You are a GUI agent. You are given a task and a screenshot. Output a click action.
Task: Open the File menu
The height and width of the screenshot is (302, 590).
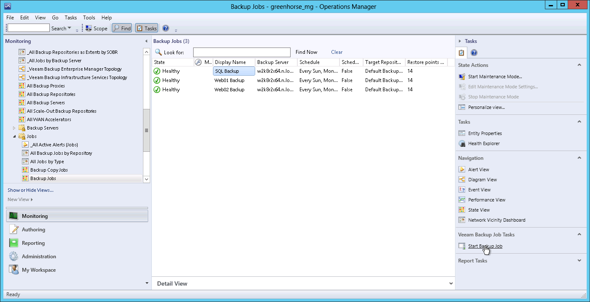pyautogui.click(x=10, y=18)
